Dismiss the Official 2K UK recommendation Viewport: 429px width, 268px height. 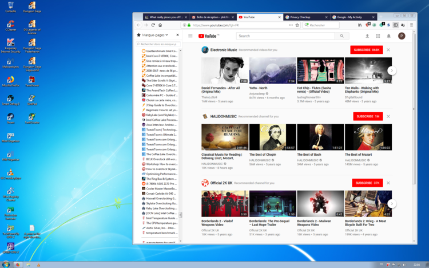[x=388, y=183]
